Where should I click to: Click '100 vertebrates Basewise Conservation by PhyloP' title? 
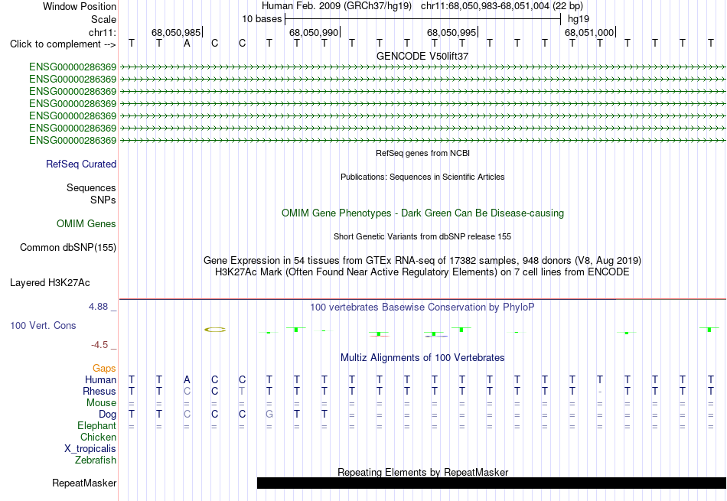click(x=422, y=307)
